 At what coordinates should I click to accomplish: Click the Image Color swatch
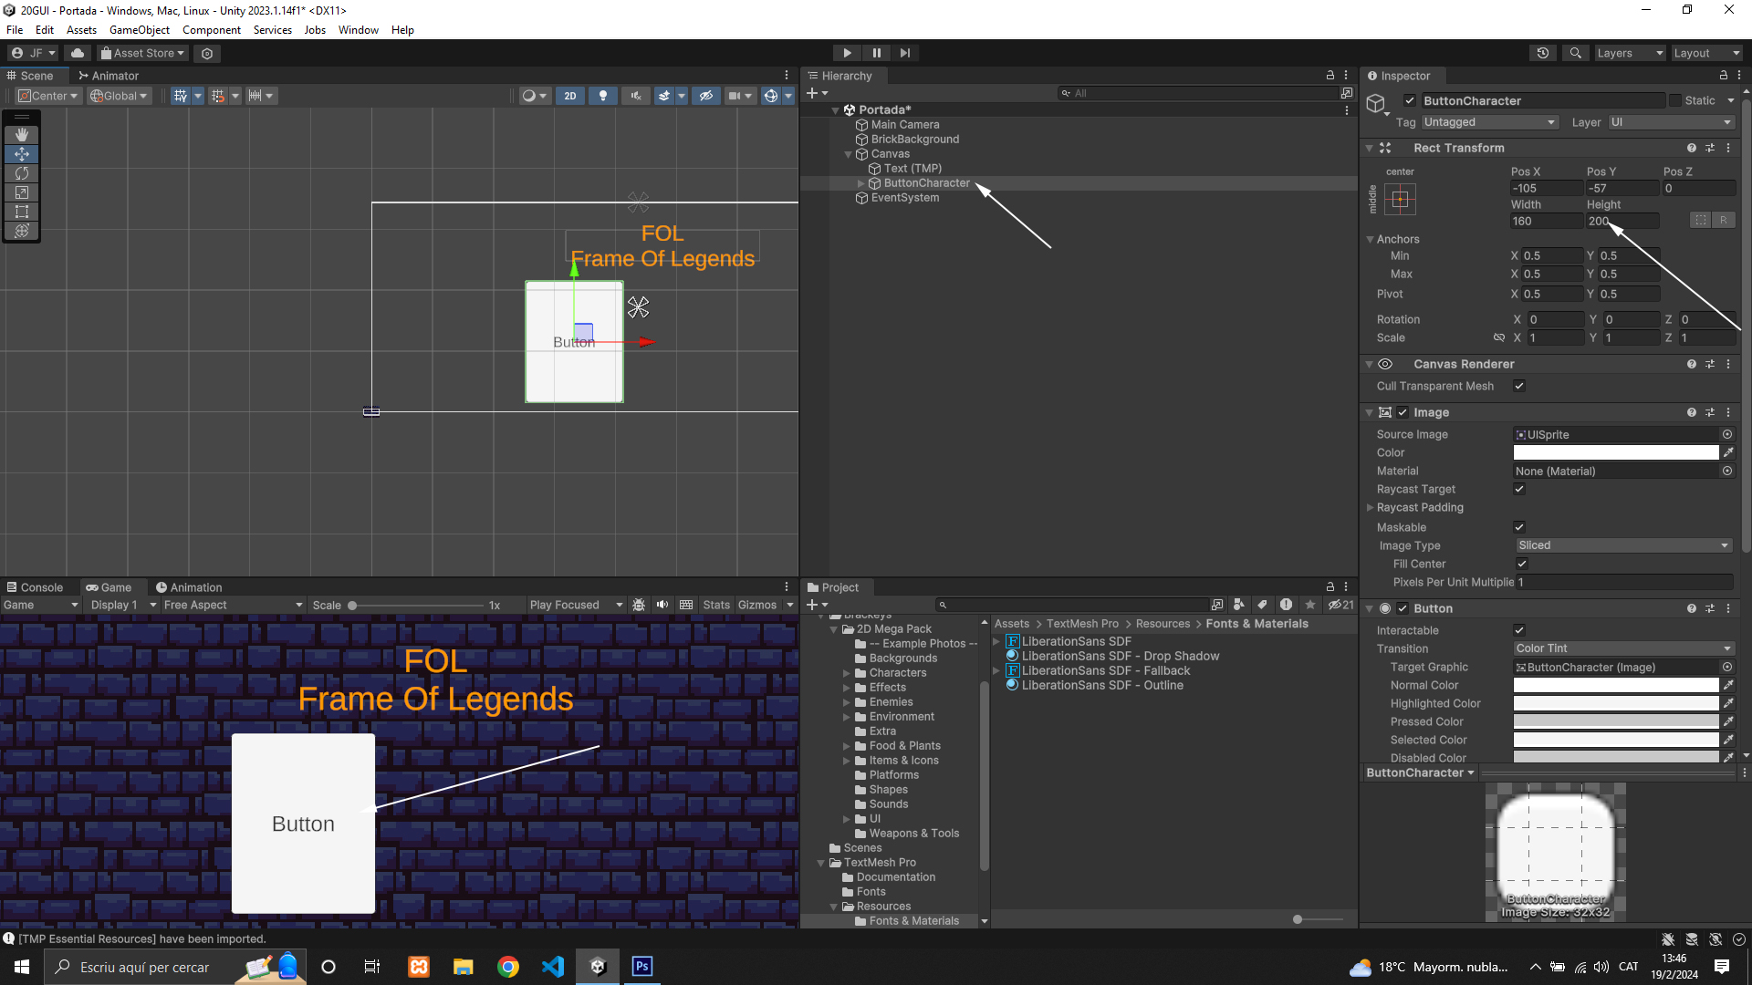(1615, 453)
